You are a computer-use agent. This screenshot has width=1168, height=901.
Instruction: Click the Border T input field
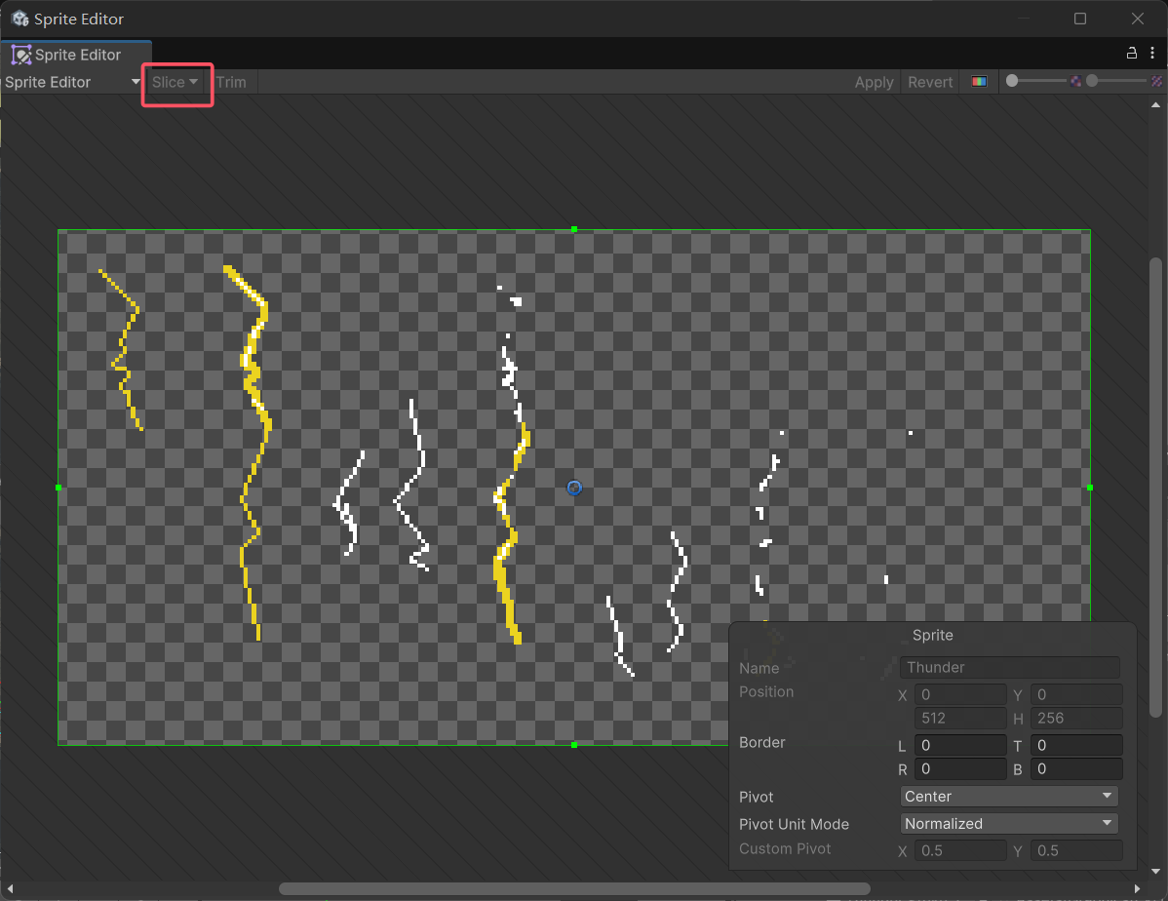[x=1076, y=745]
